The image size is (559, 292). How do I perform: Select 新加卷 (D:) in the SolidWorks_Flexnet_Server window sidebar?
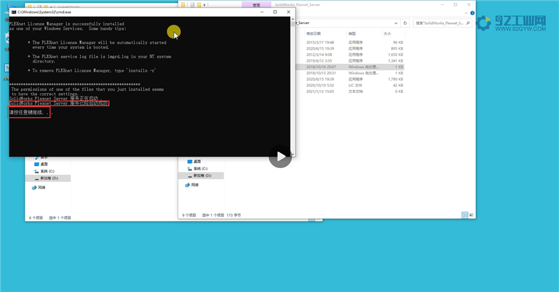click(201, 175)
